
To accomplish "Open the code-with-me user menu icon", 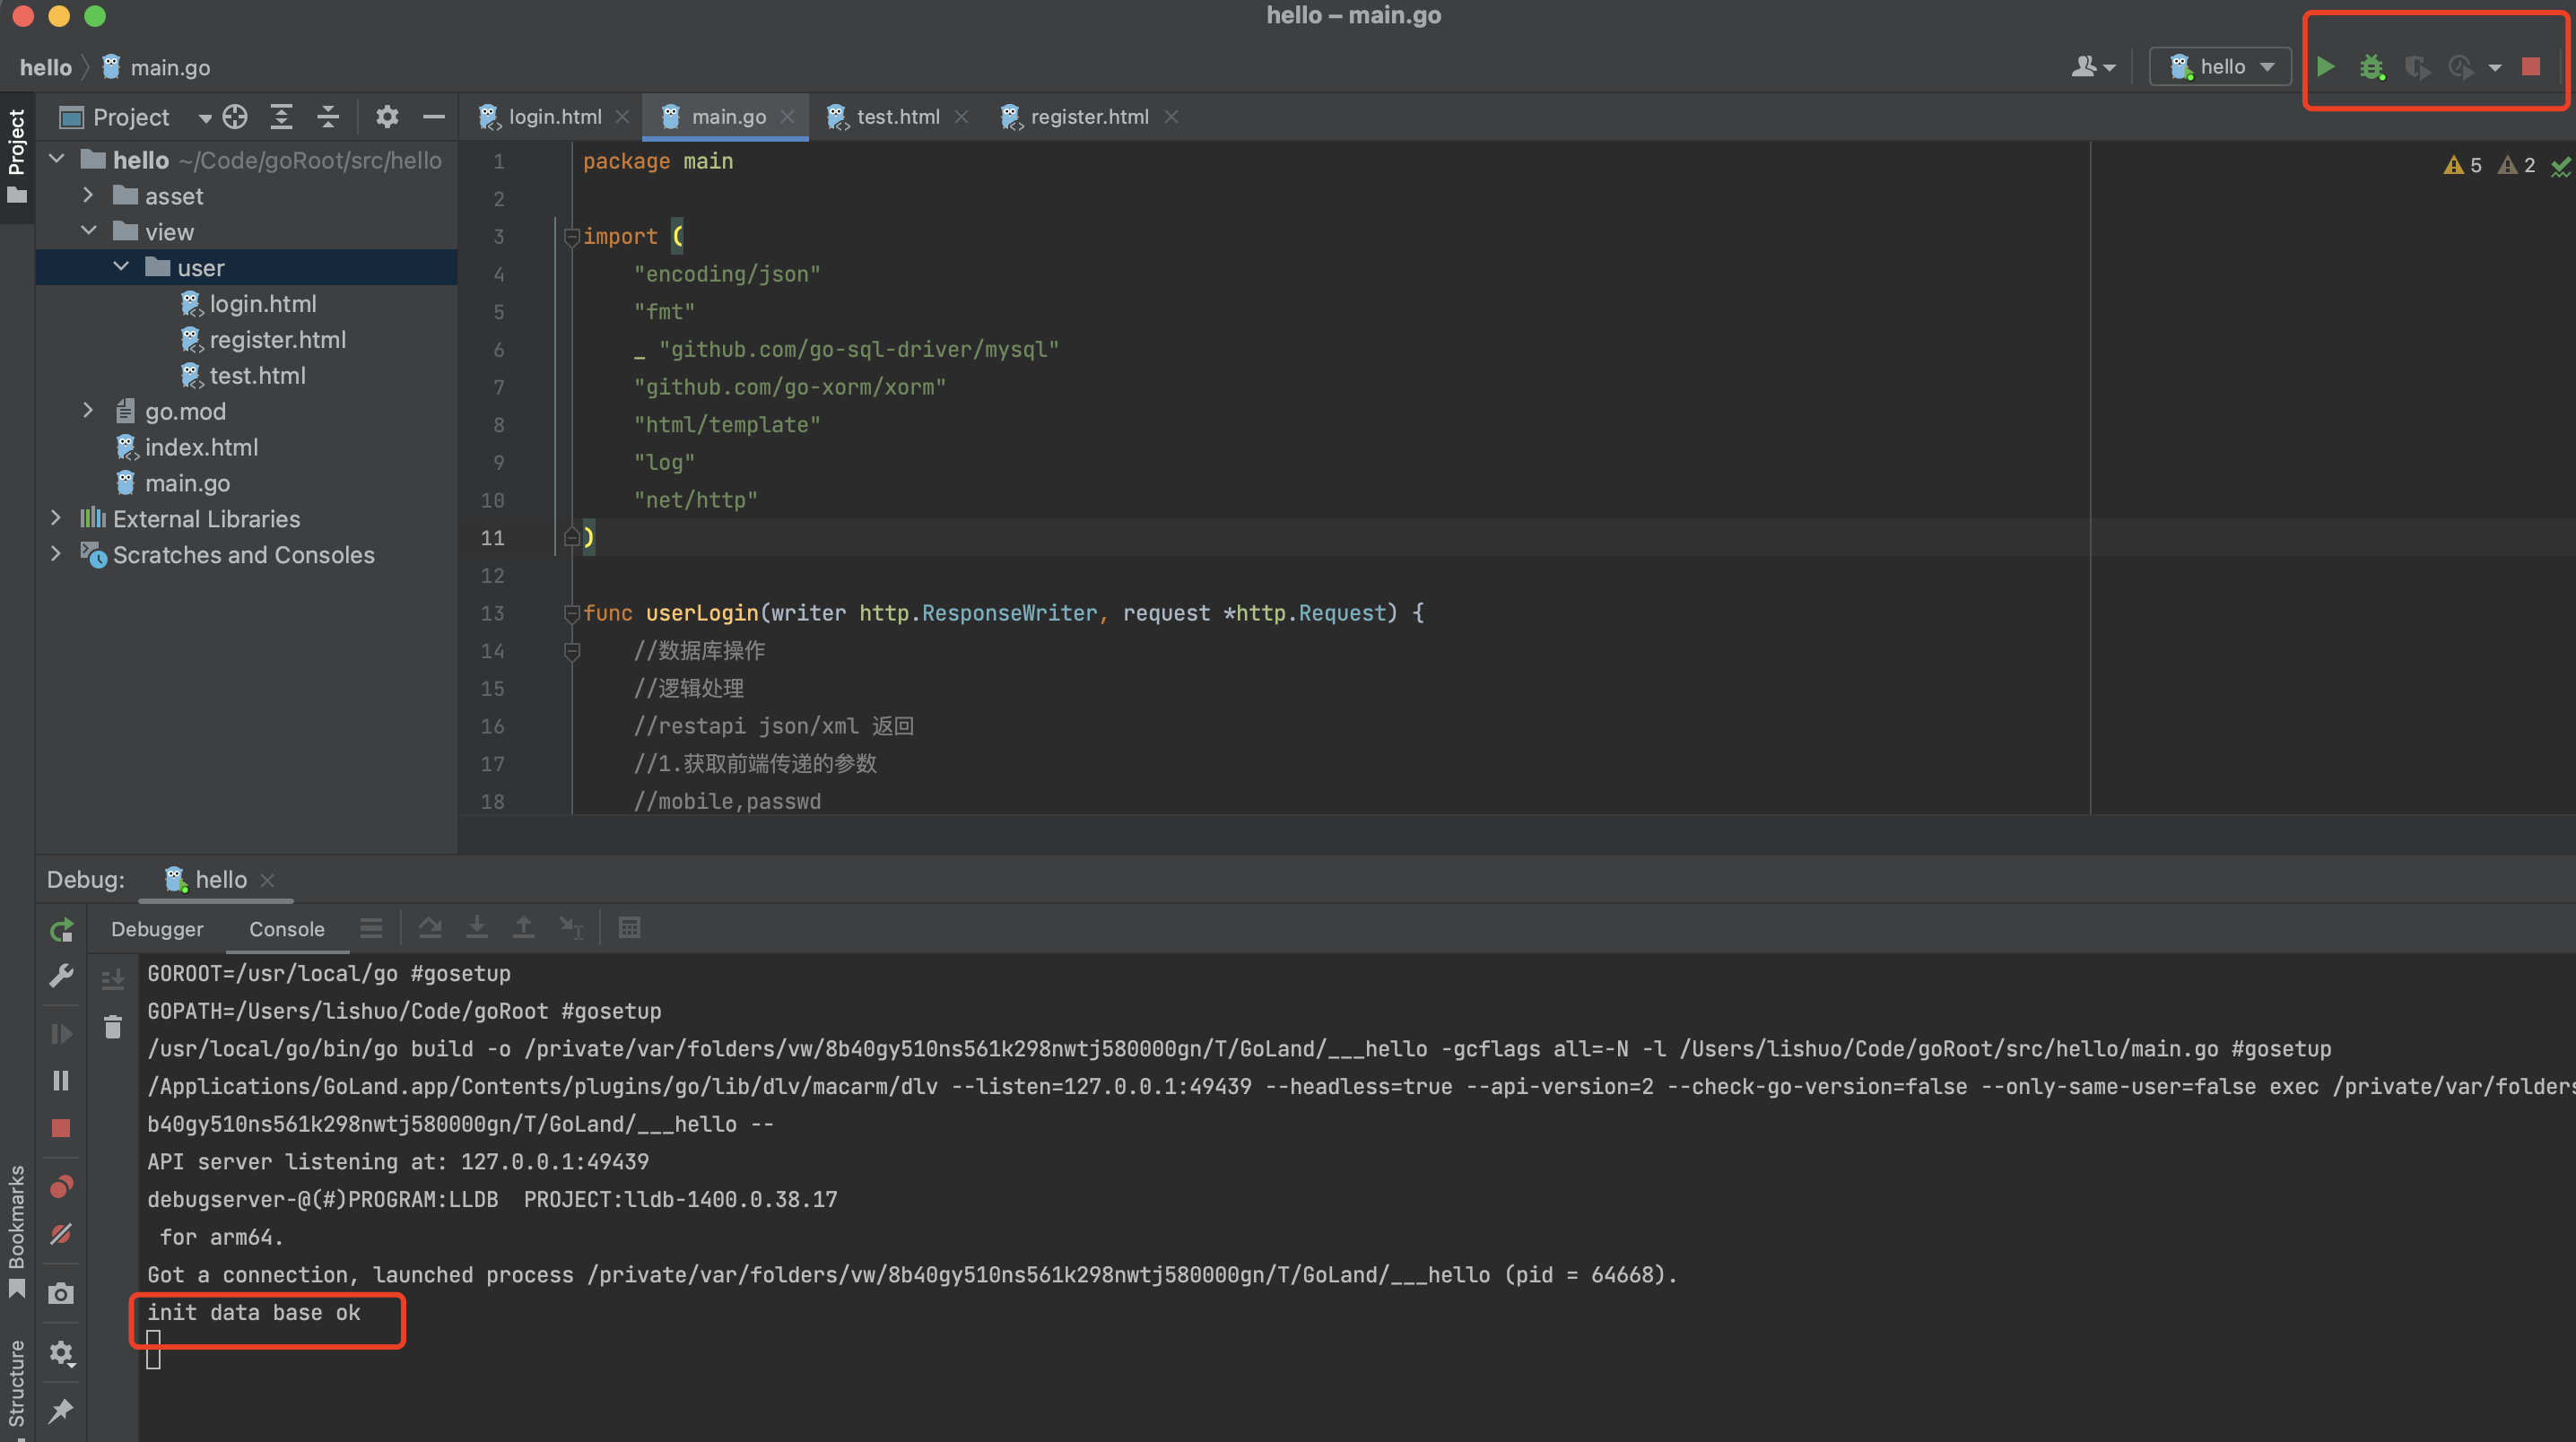I will pyautogui.click(x=2093, y=67).
